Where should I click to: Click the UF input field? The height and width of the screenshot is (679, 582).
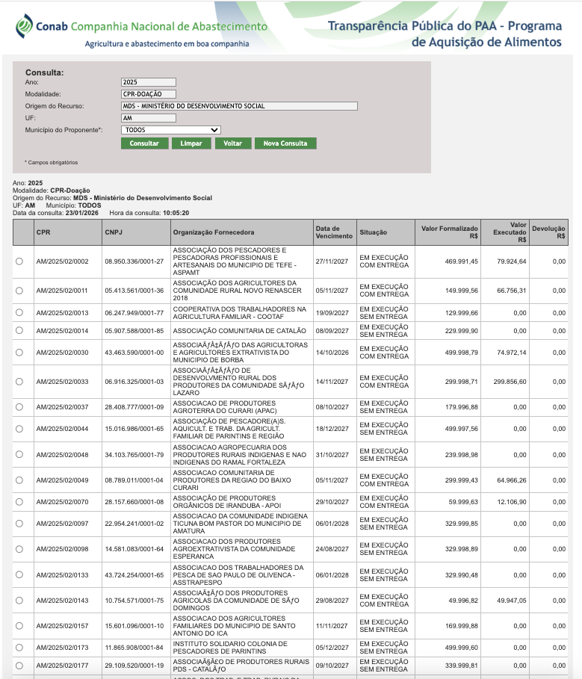click(149, 118)
